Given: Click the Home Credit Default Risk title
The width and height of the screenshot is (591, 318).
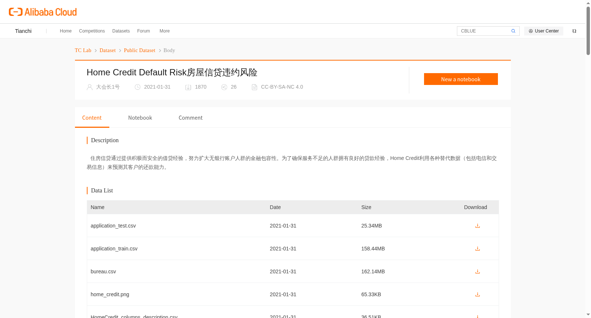Looking at the screenshot, I should click(x=172, y=72).
